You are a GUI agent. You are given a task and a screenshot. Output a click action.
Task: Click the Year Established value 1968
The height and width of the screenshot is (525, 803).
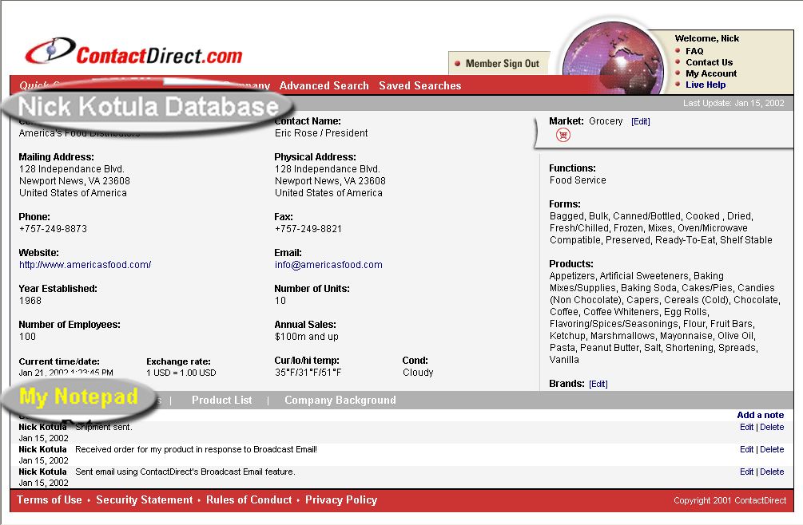(30, 301)
